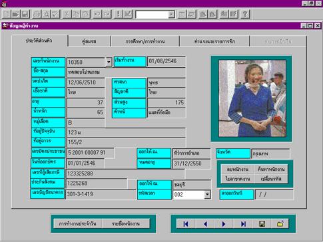Click the Help question mark icon
This screenshot has width=323, height=242.
[245, 14]
